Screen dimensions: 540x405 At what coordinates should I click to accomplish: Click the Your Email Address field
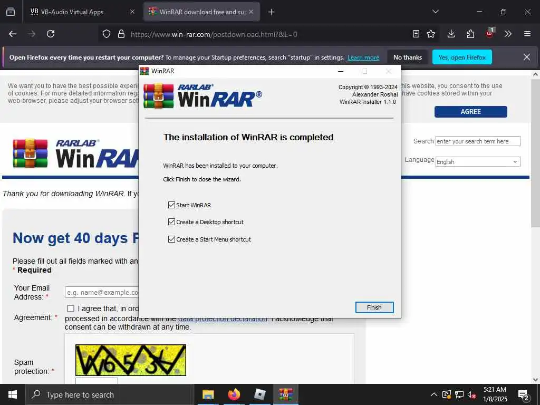tap(102, 292)
